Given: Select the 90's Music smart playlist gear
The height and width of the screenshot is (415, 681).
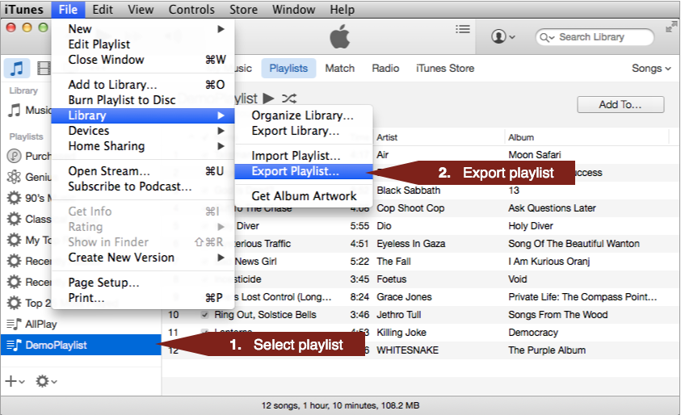Looking at the screenshot, I should tap(14, 198).
